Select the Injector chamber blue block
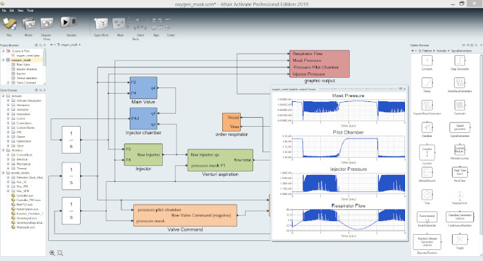This screenshot has width=483, height=261. (144, 118)
